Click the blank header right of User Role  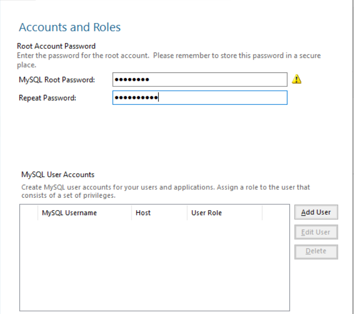tap(275, 213)
